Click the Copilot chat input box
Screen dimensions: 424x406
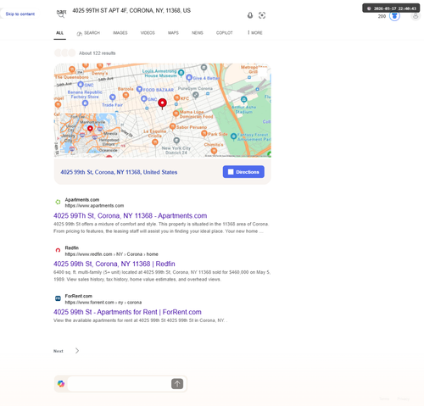[119, 384]
